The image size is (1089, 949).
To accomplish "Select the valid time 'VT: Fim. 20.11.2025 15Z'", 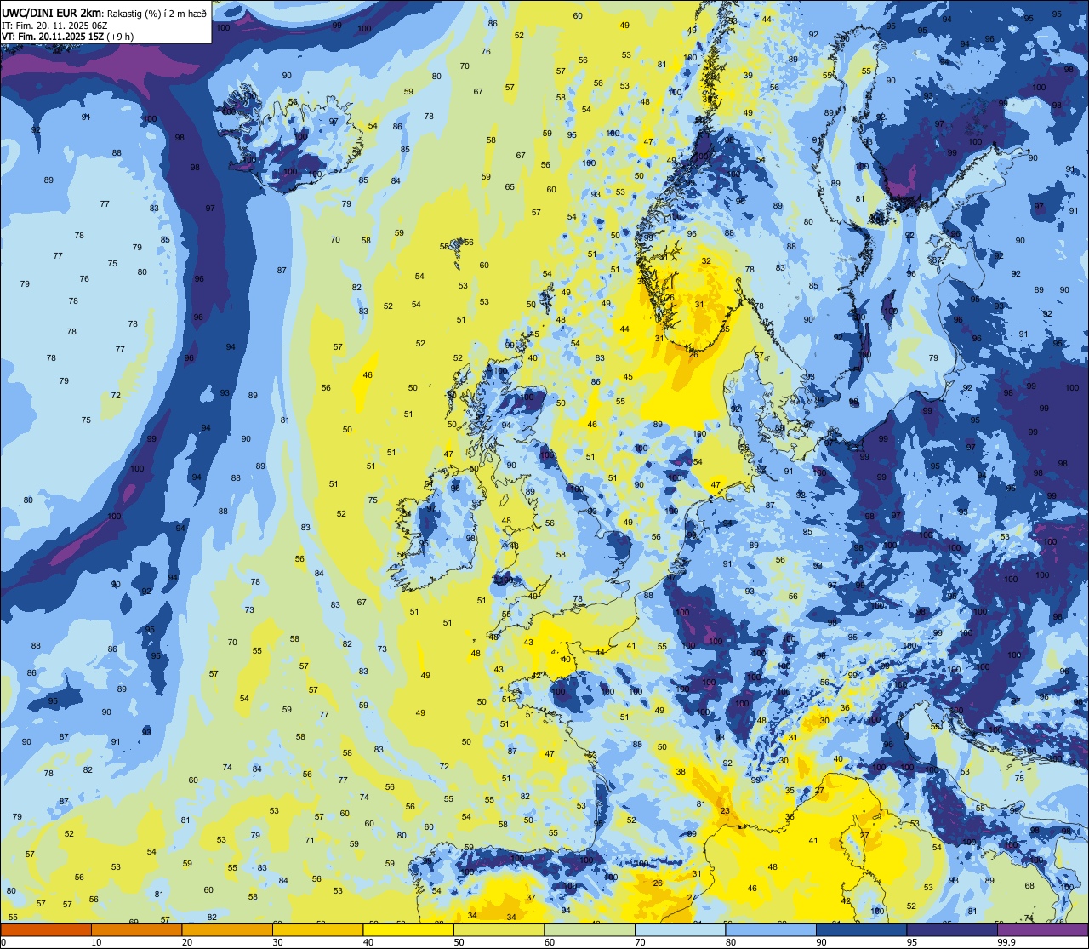I will 53,37.
